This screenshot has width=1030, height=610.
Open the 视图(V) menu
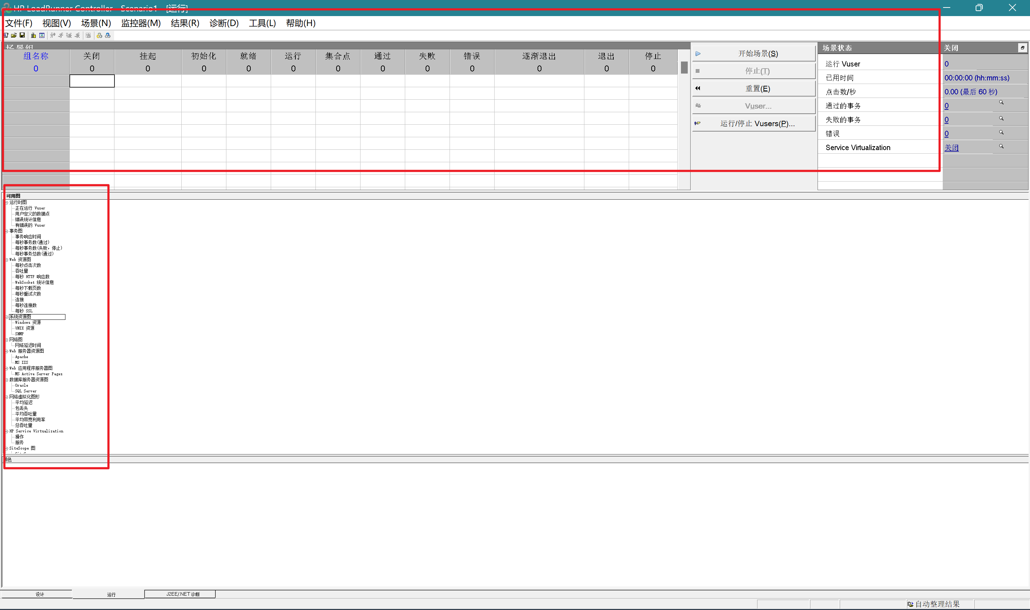[x=57, y=23]
